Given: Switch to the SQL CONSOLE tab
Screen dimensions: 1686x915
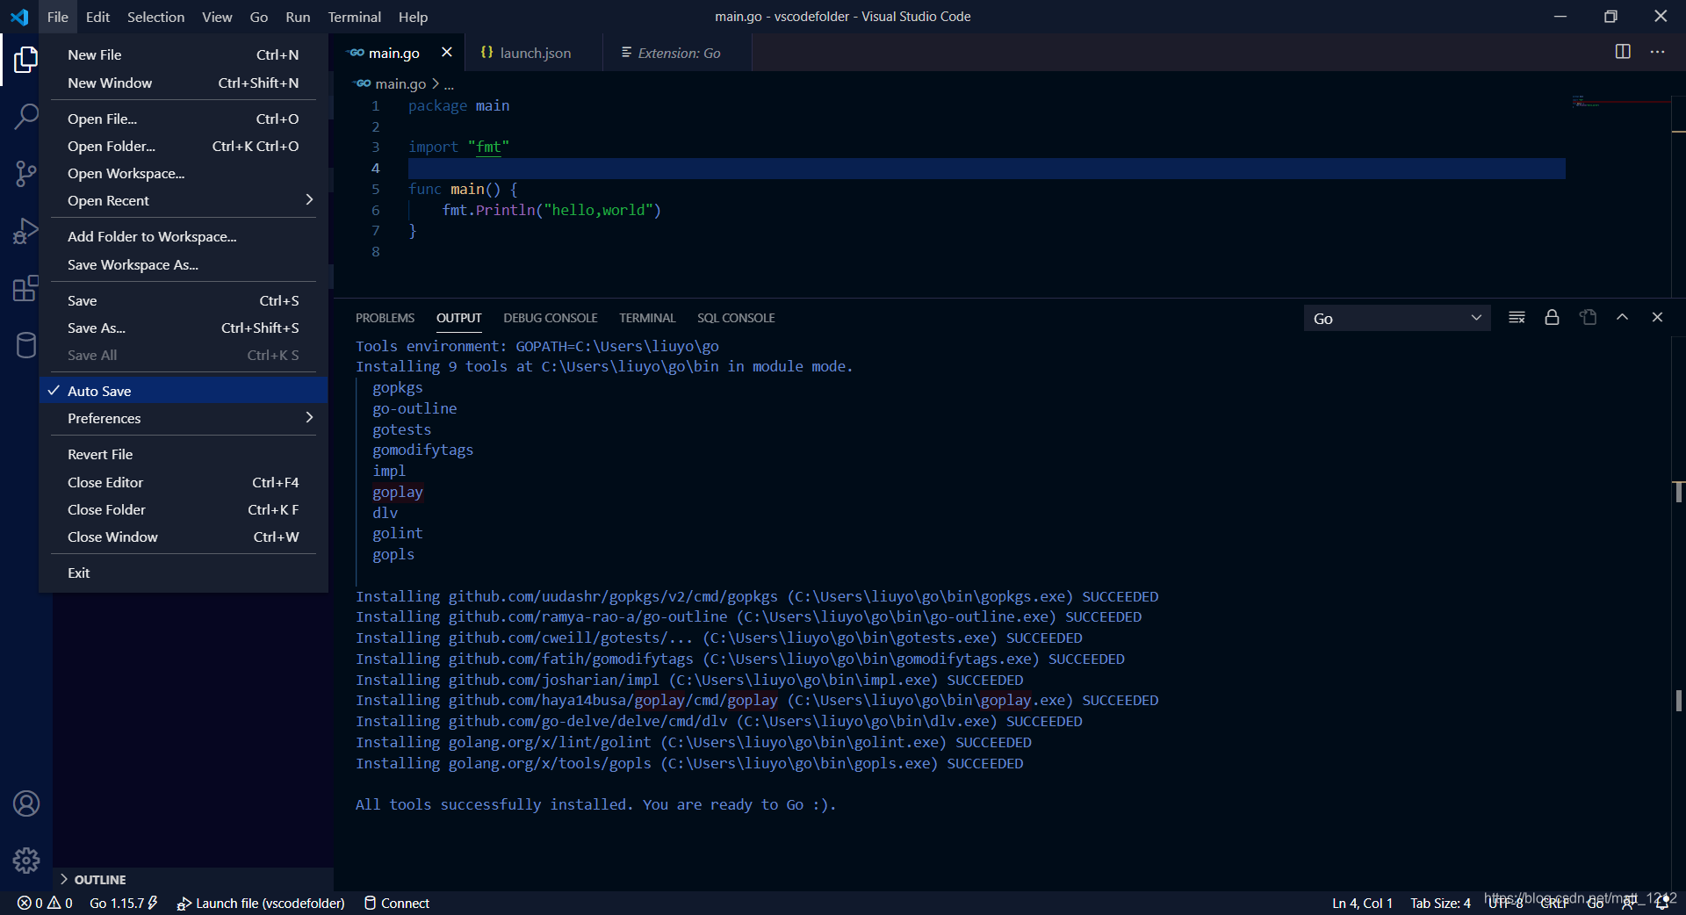Looking at the screenshot, I should (736, 318).
